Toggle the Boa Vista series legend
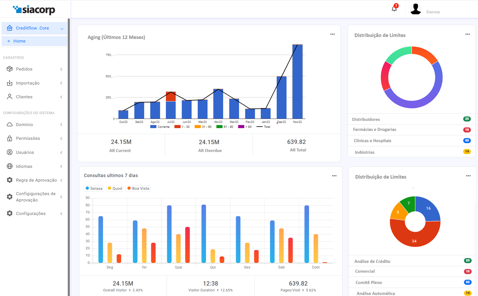478x296 pixels. tap(138, 189)
